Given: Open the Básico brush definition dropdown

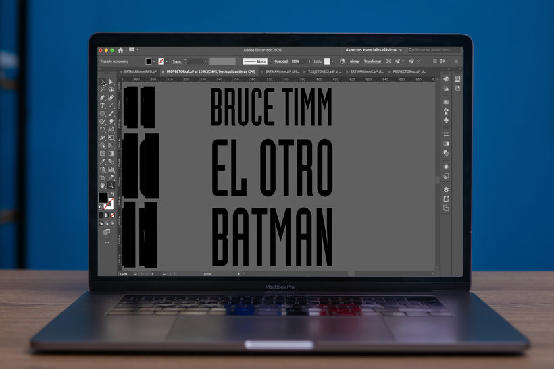Looking at the screenshot, I should (x=270, y=61).
